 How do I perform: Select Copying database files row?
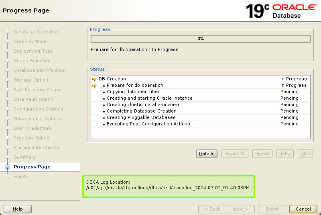tap(201, 92)
